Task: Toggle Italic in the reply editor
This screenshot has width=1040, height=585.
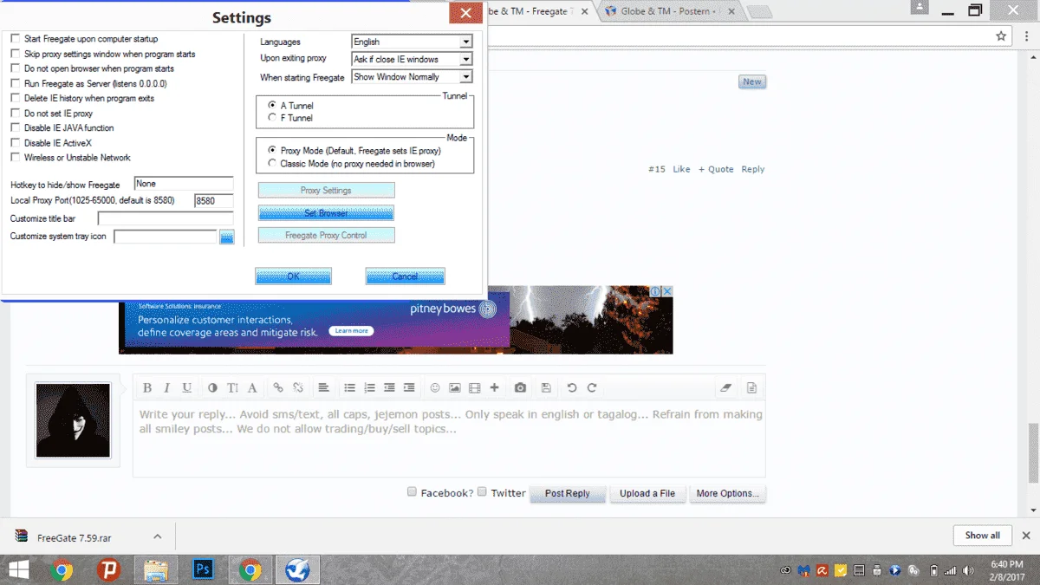Action: (x=166, y=387)
